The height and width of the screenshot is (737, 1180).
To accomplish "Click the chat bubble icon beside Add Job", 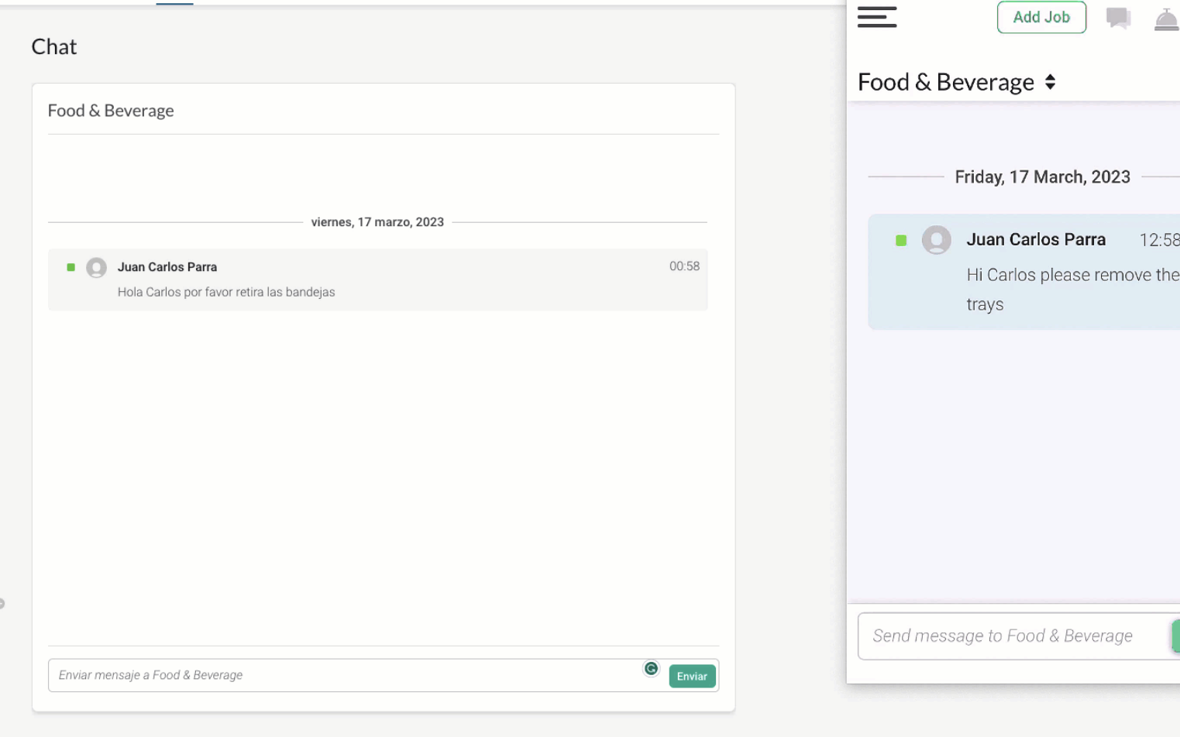I will (x=1118, y=18).
